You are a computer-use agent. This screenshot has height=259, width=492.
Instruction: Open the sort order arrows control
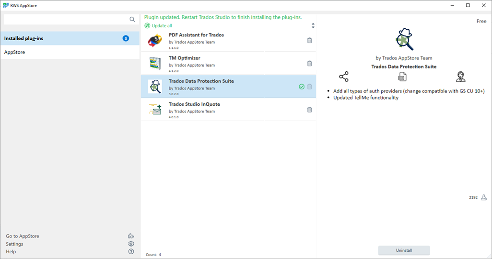coord(313,26)
